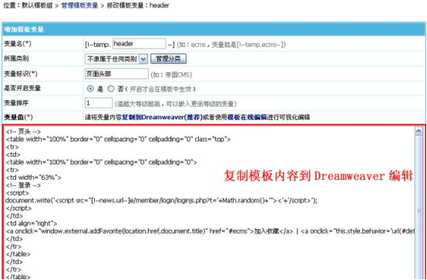The image size is (427, 280).
Task: Focus the 变量名 header input field
Action: pyautogui.click(x=139, y=44)
